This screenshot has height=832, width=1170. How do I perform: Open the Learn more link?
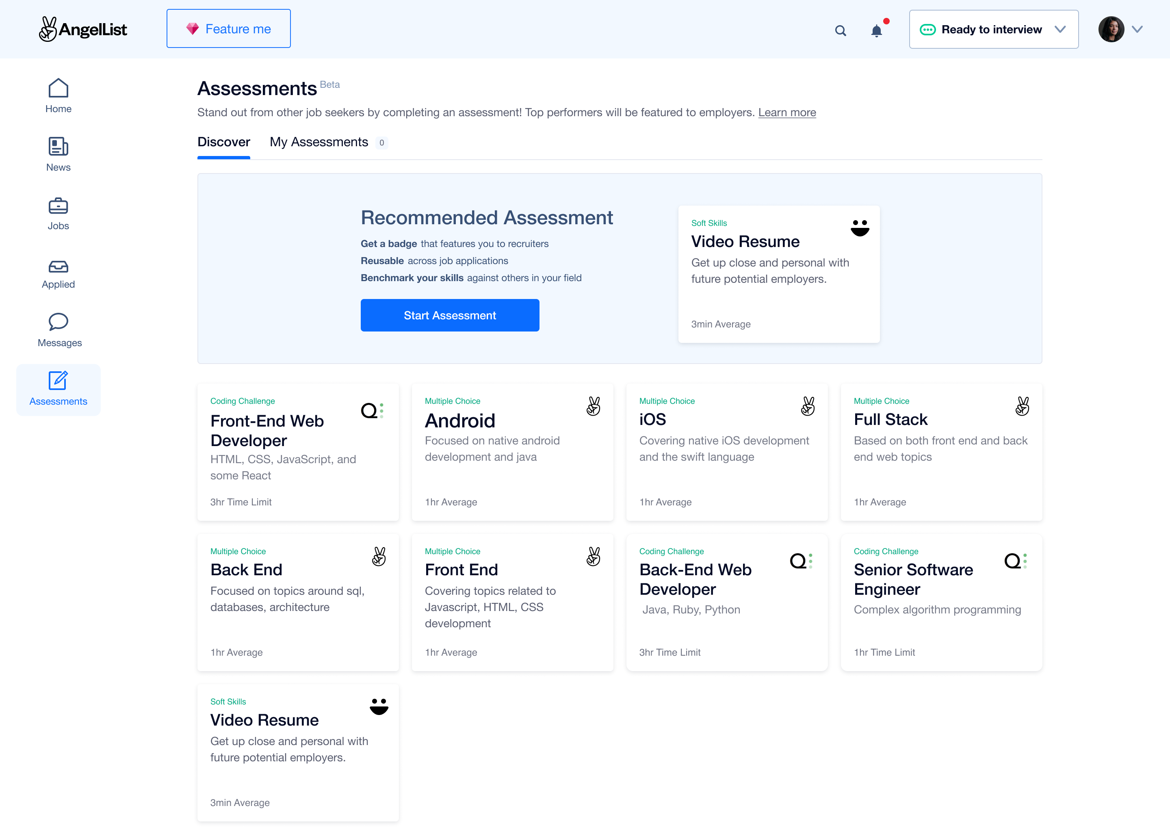[787, 112]
